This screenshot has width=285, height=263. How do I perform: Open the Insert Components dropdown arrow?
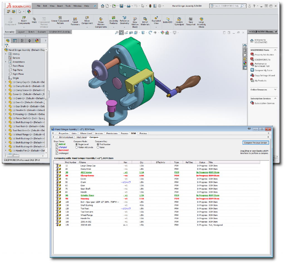24,27
